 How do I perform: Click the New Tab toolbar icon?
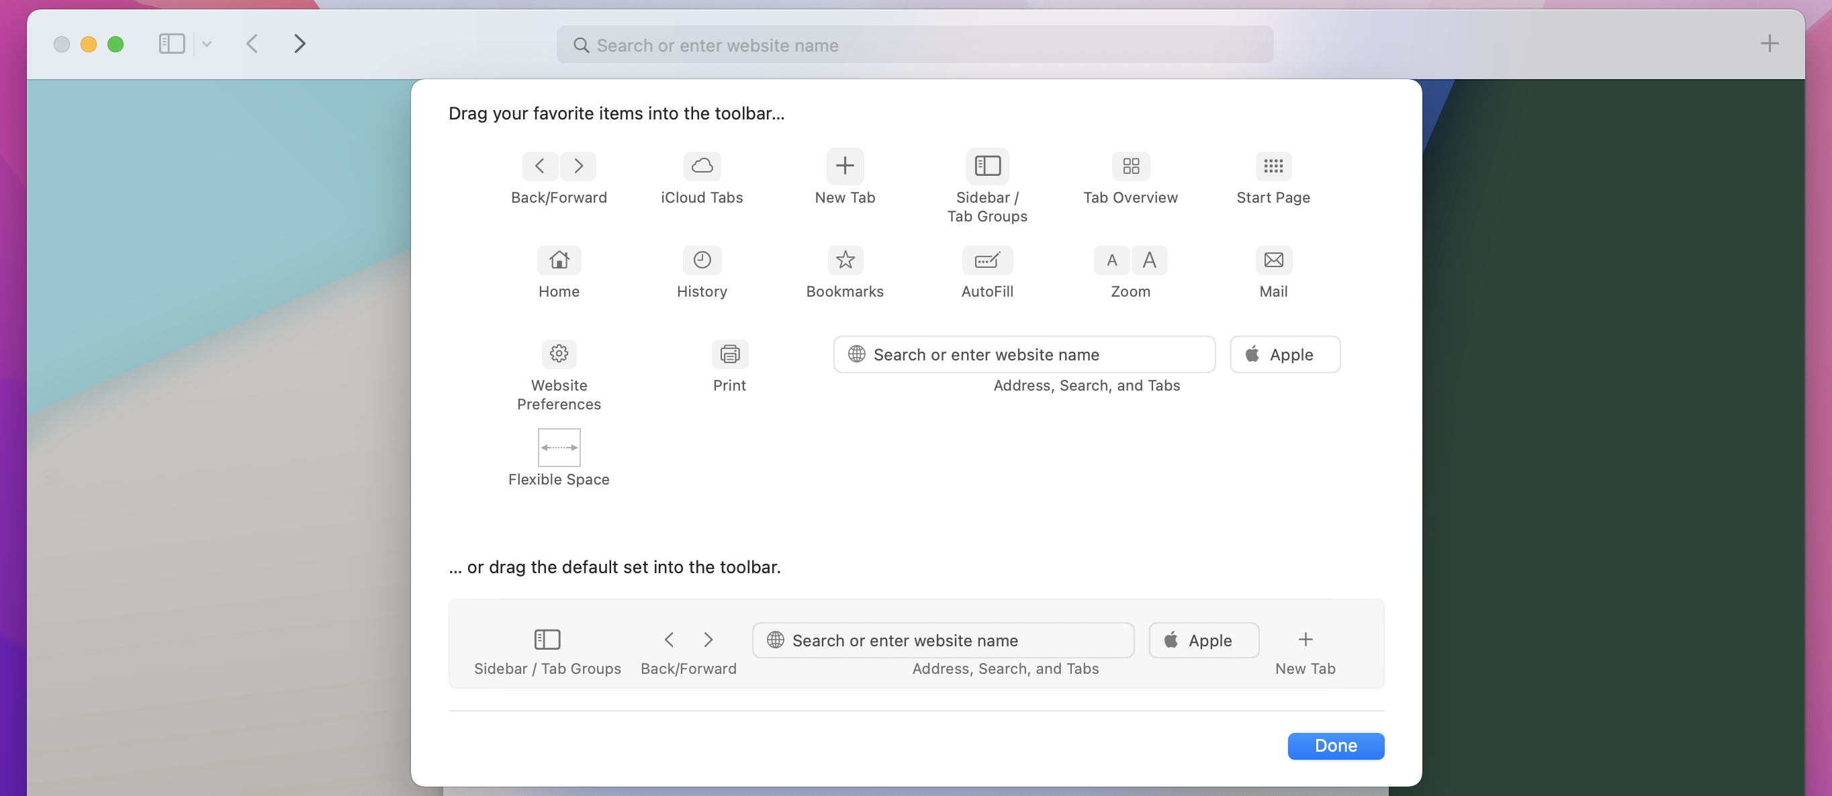coord(845,164)
